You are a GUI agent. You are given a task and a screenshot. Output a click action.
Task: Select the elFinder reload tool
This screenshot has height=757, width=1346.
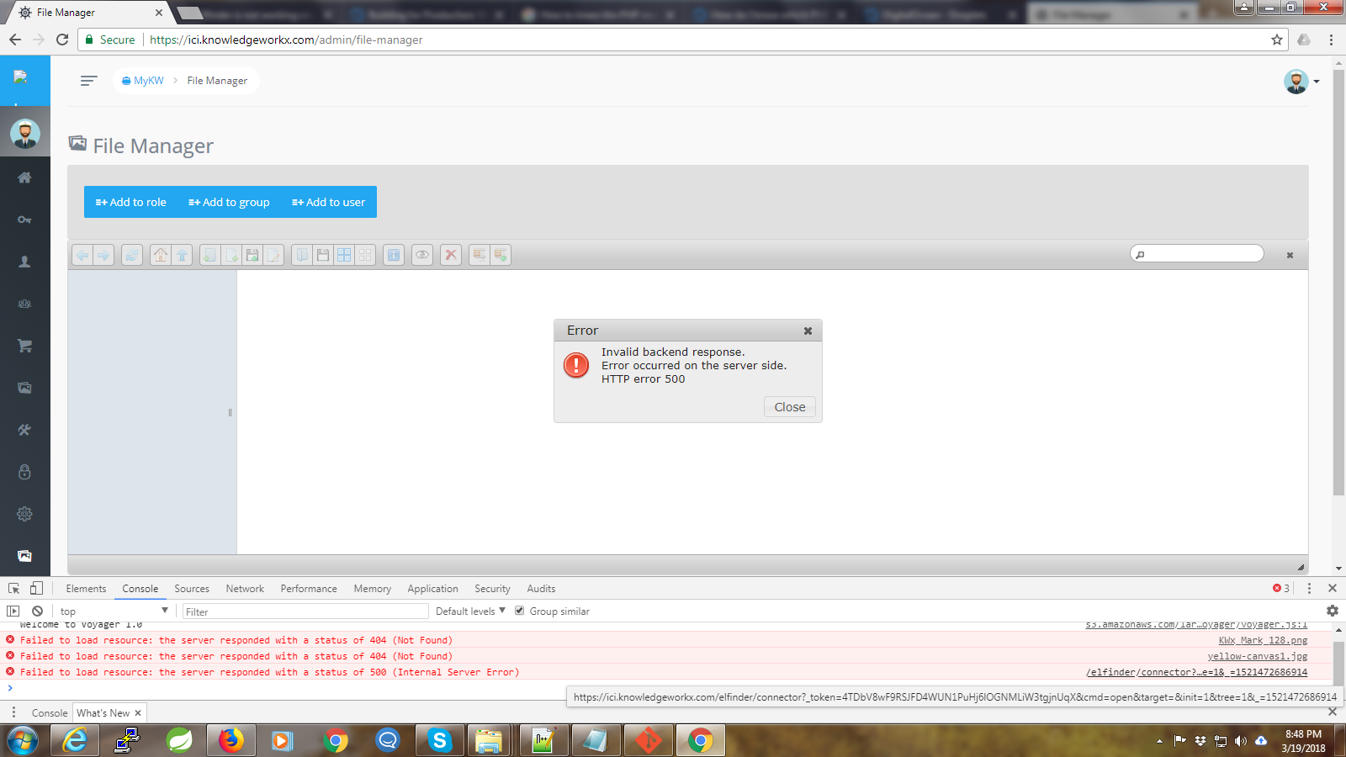[x=132, y=255]
